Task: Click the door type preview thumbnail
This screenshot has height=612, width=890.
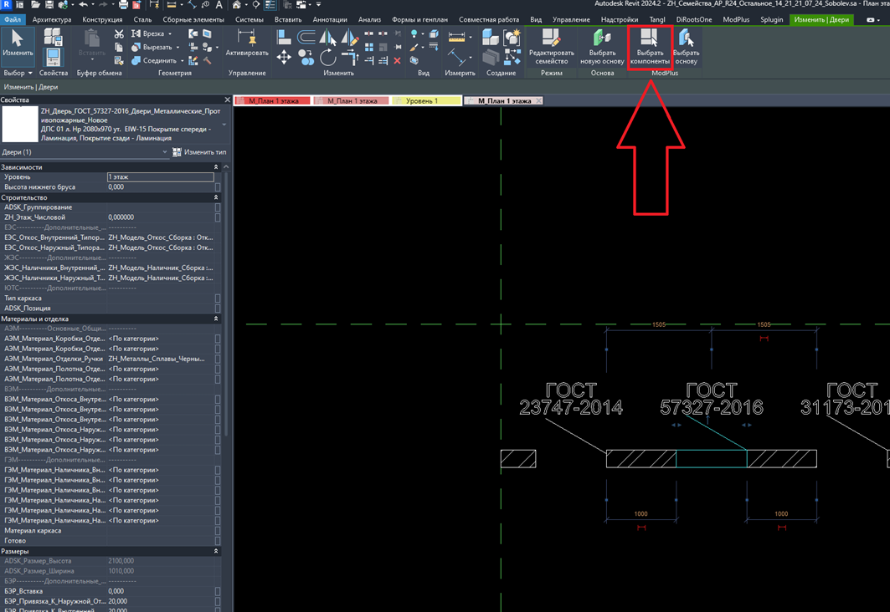Action: (x=20, y=124)
